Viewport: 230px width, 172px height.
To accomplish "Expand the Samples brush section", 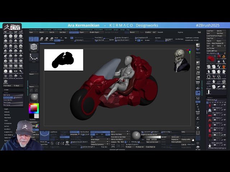I will tap(7, 112).
